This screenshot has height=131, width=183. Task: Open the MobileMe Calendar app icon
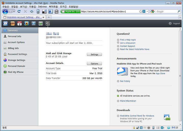tap(20, 24)
